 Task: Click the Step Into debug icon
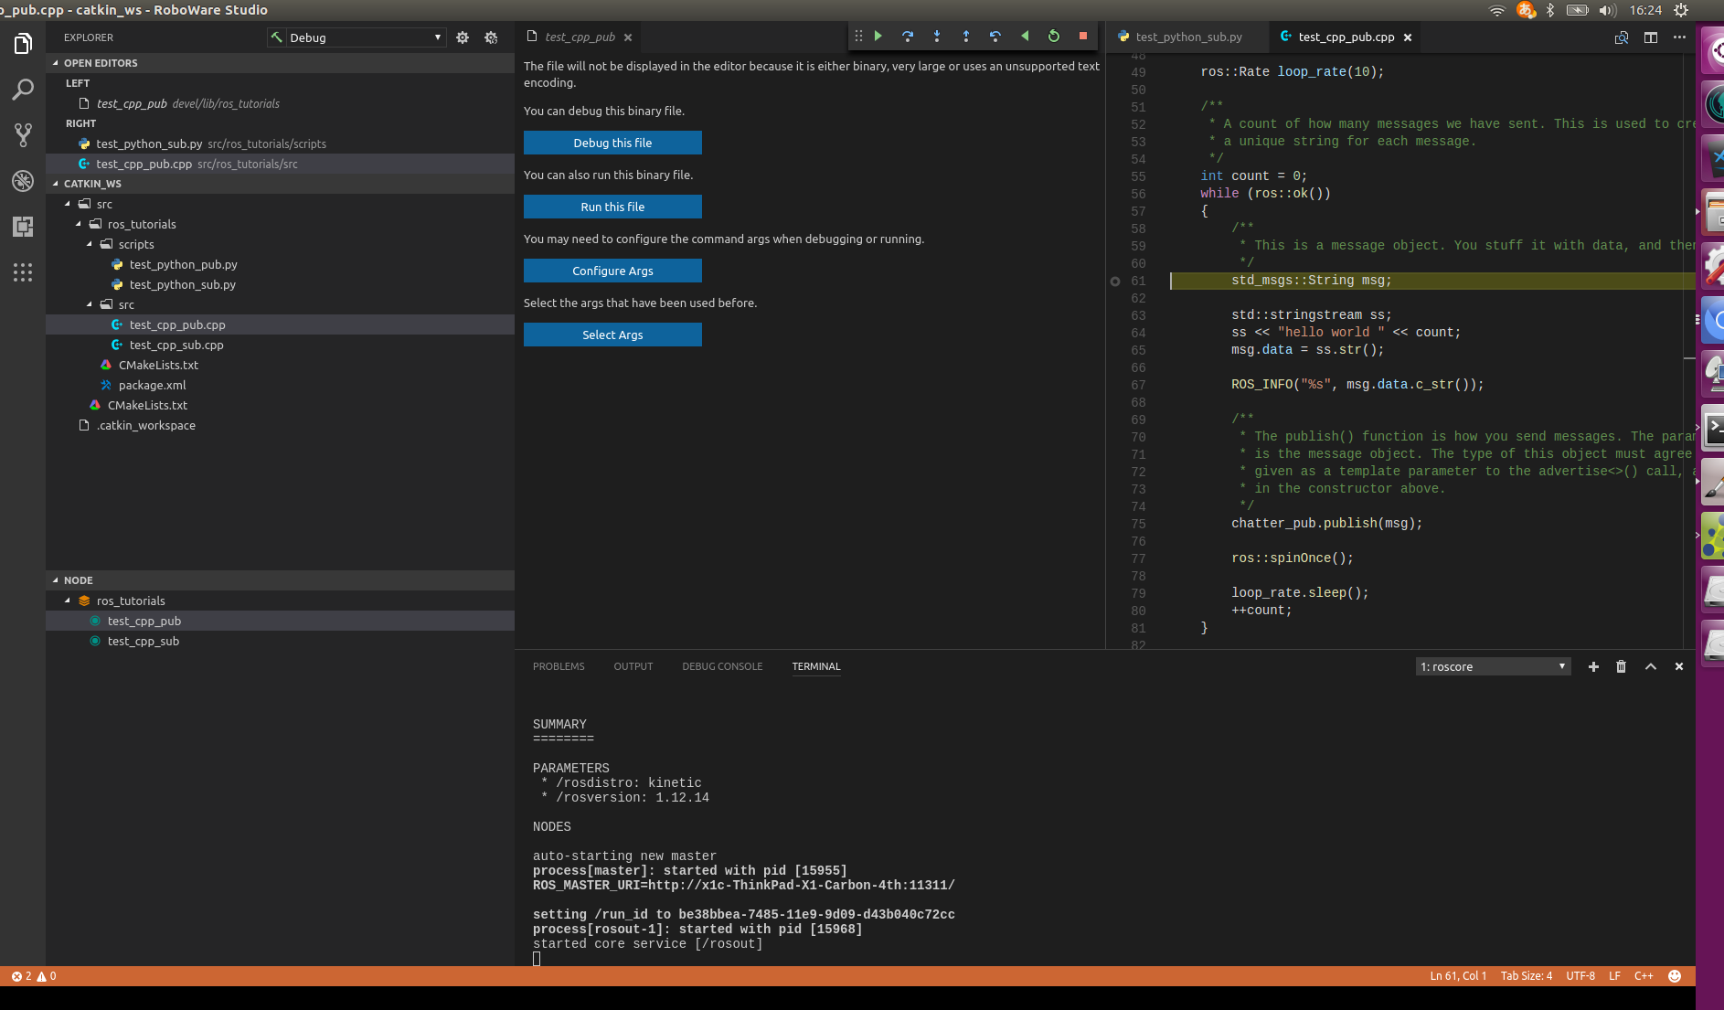(937, 37)
